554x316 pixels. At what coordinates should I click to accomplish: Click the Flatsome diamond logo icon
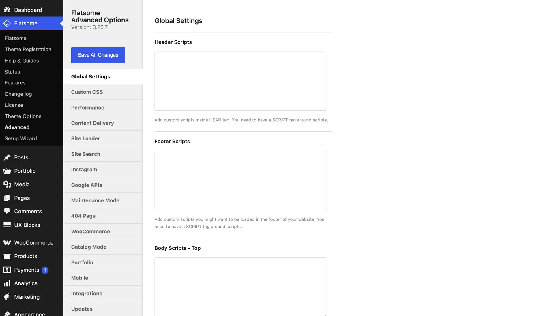7,23
